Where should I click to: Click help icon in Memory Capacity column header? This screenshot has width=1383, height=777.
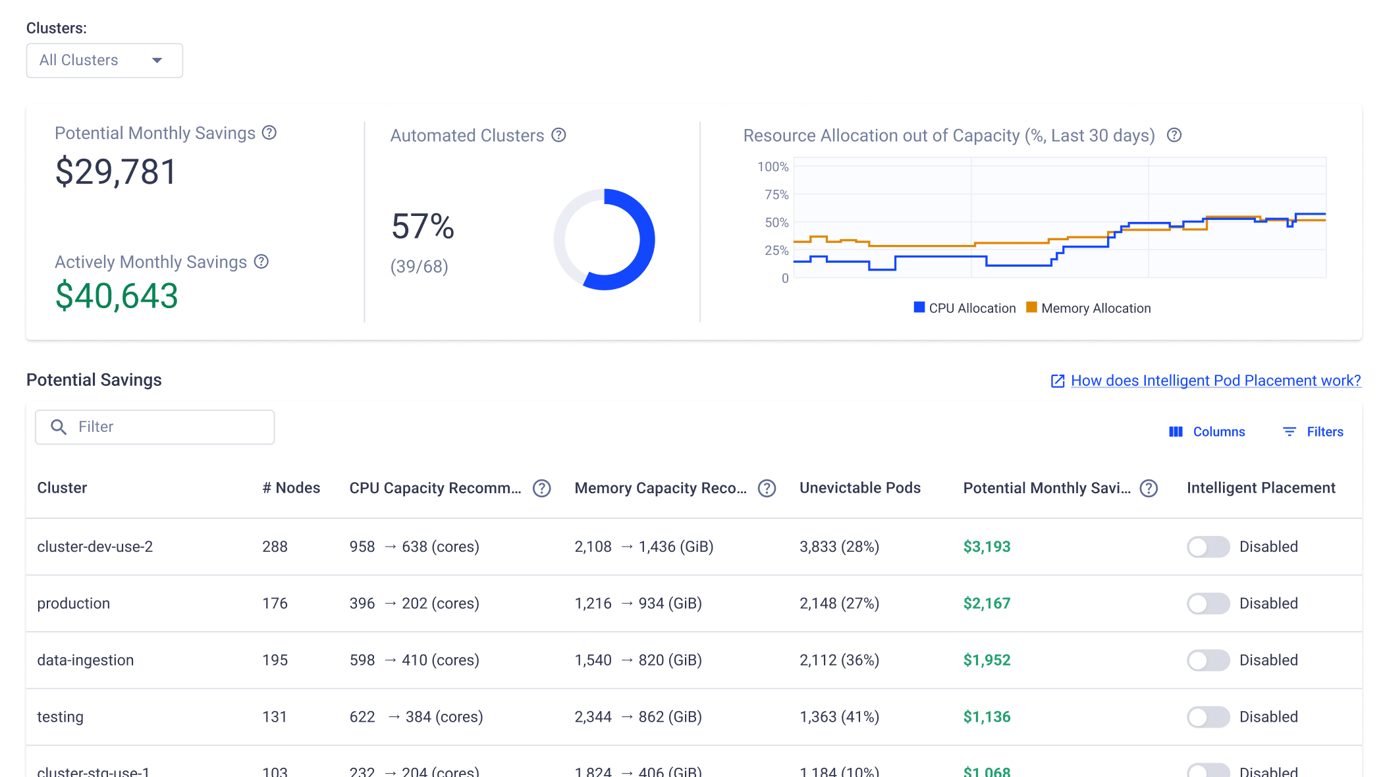(x=767, y=488)
